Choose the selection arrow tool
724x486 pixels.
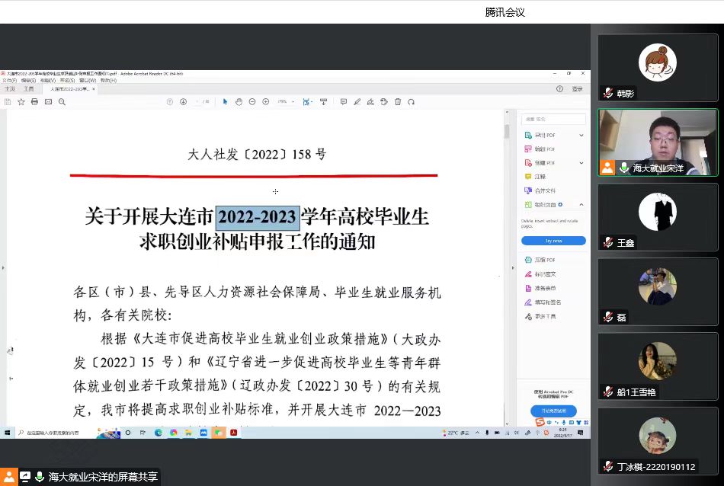click(226, 102)
